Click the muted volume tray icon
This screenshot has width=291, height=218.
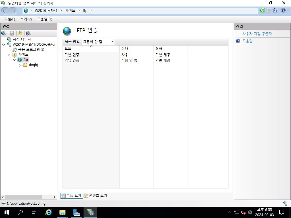pyautogui.click(x=243, y=212)
